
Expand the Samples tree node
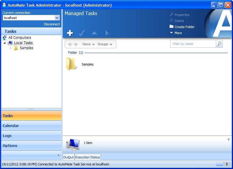[11, 48]
